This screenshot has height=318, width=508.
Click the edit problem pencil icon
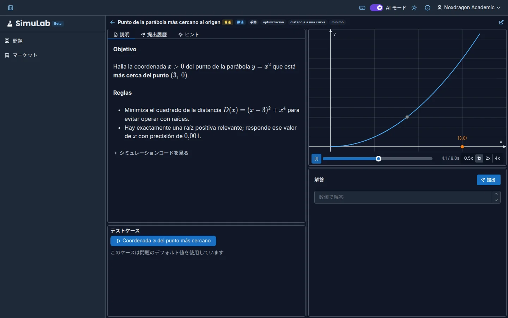[x=501, y=22]
